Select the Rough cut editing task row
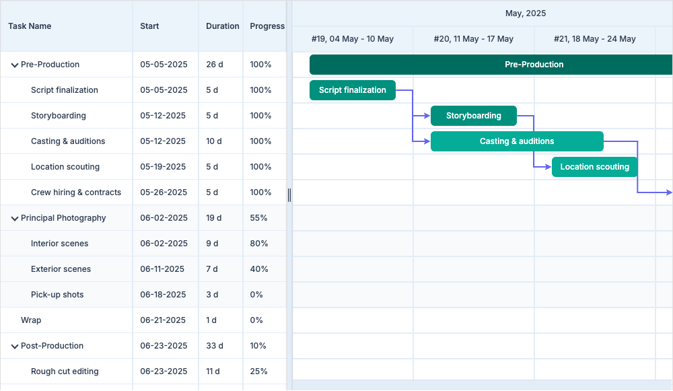Viewport: 673px width, 391px height. click(65, 371)
